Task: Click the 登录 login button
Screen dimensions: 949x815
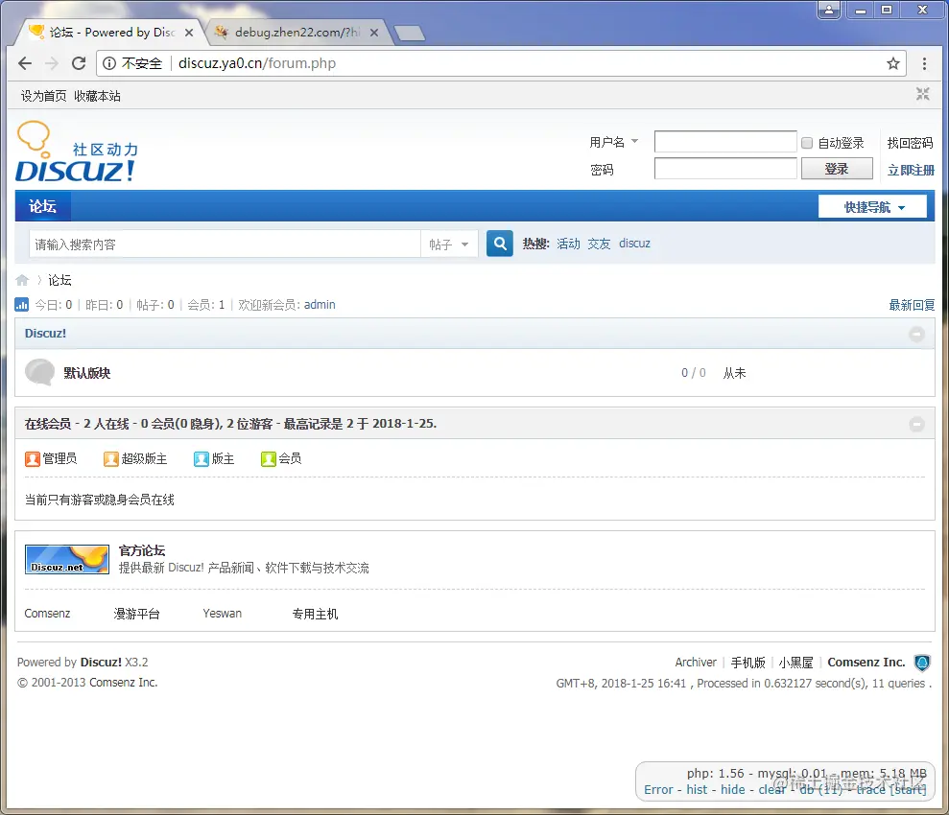Action: 837,169
